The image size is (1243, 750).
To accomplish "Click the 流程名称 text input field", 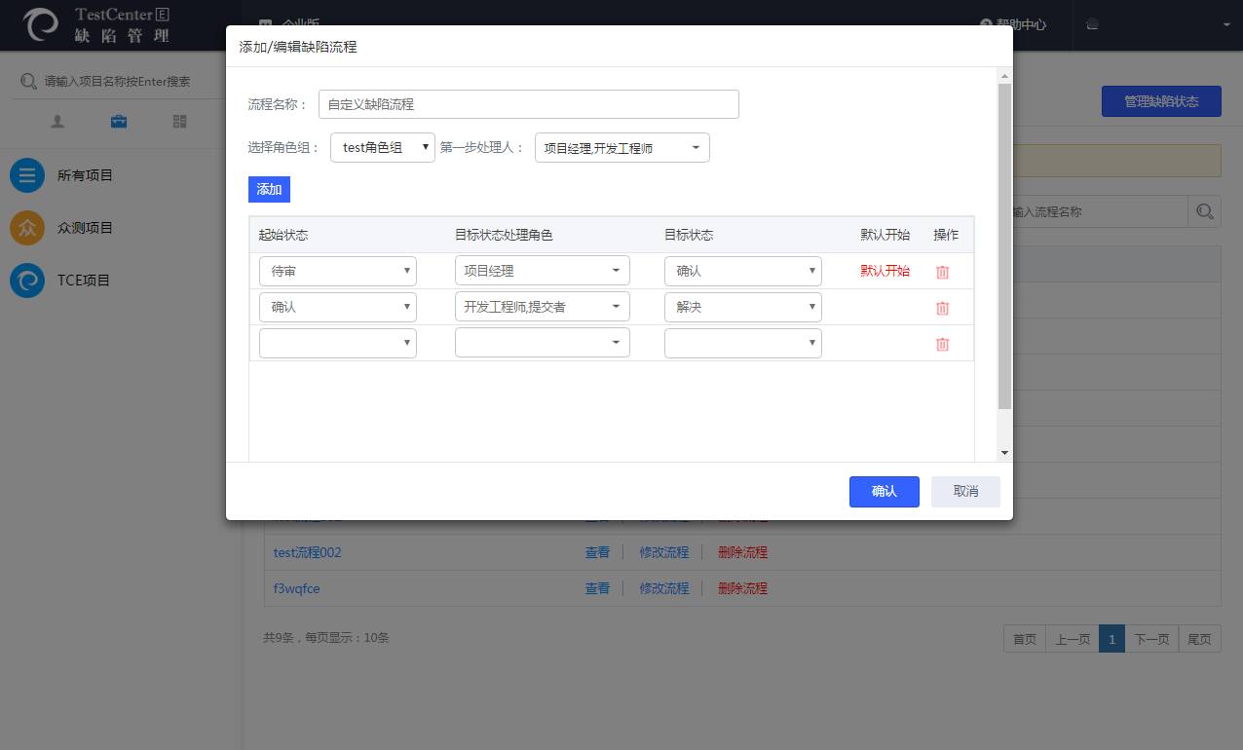I will (x=528, y=104).
